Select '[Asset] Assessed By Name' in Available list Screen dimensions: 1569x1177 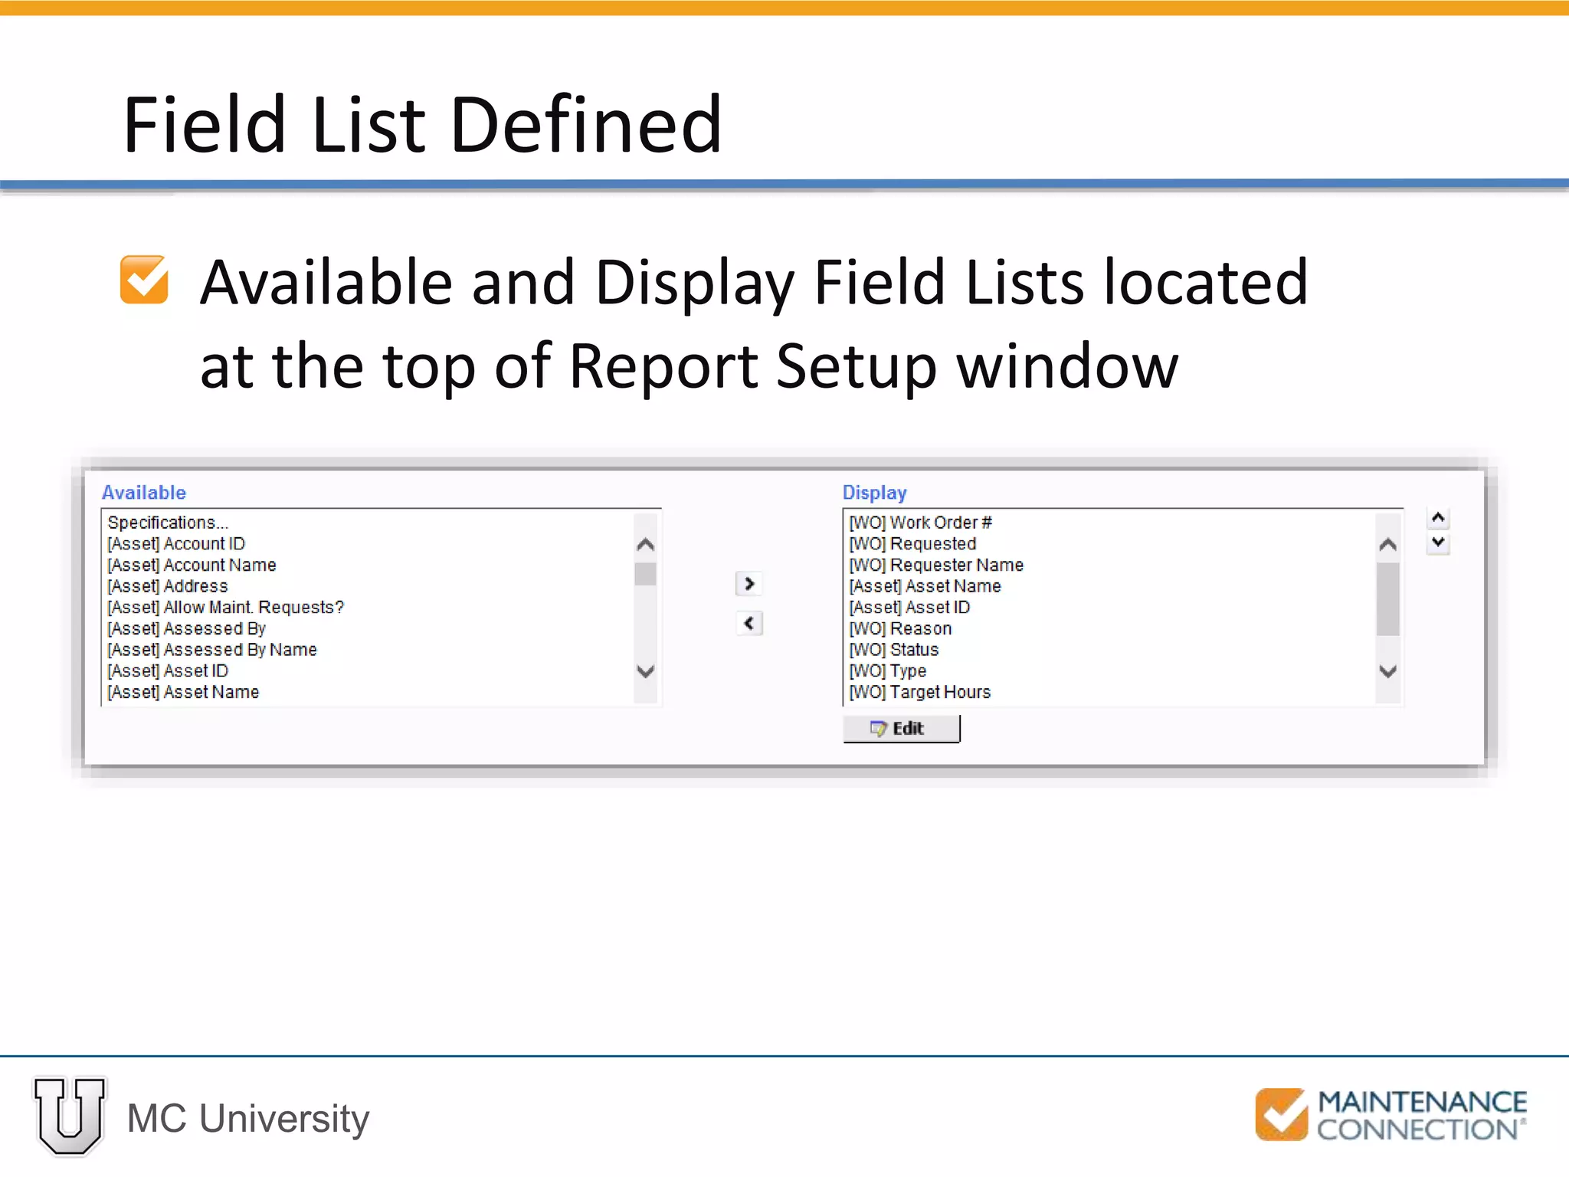tap(212, 650)
